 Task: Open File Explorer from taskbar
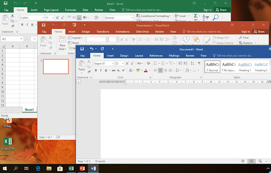[49, 168]
